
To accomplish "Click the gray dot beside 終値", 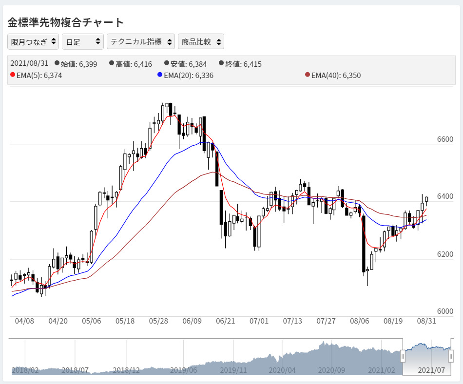I will pyautogui.click(x=222, y=63).
